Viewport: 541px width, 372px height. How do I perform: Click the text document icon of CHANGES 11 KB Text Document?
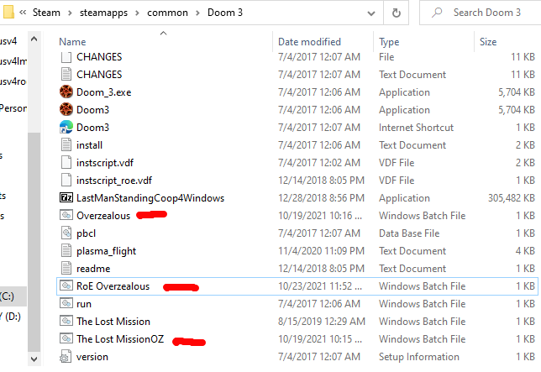click(66, 75)
